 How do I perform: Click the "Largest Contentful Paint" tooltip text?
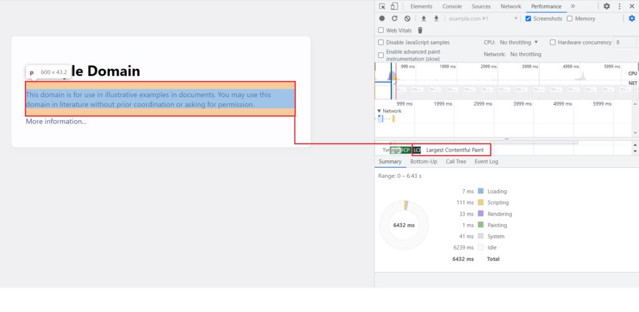point(455,150)
